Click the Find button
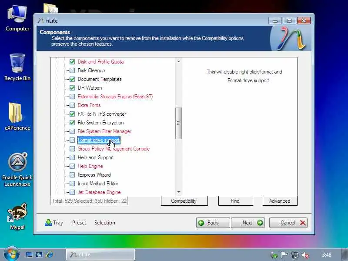 235,201
